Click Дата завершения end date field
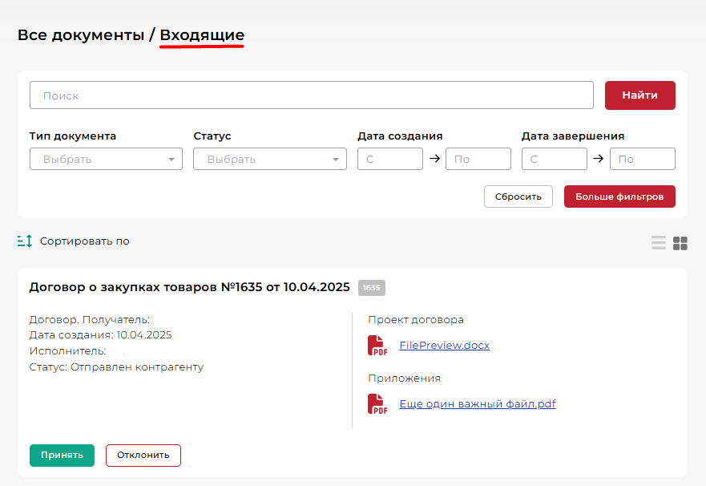 click(x=642, y=159)
